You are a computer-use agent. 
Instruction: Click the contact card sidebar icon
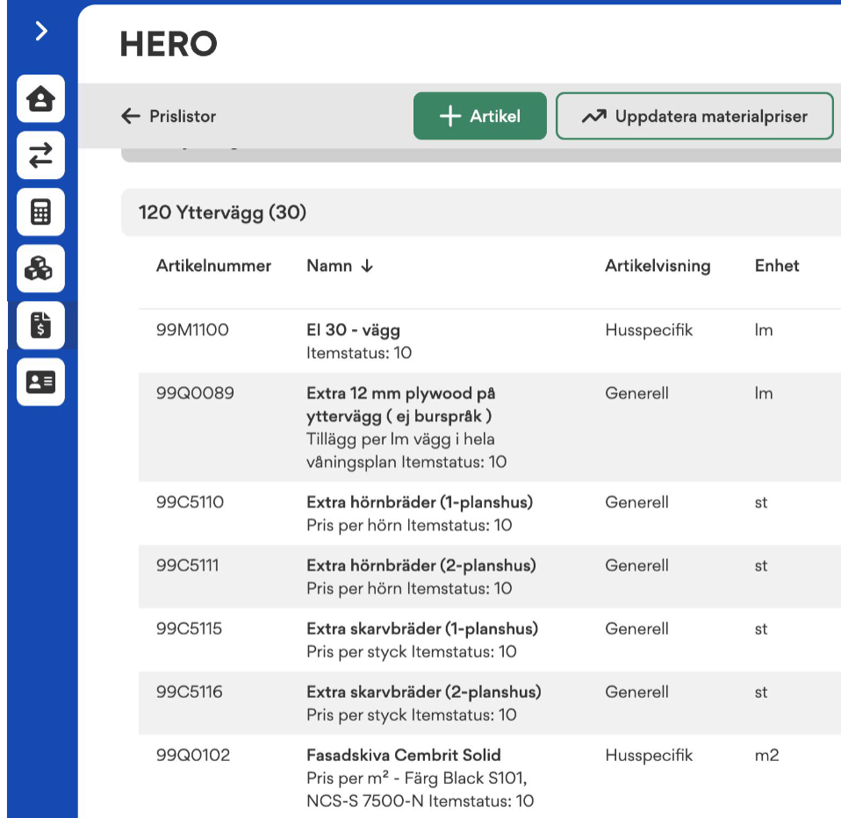click(41, 382)
